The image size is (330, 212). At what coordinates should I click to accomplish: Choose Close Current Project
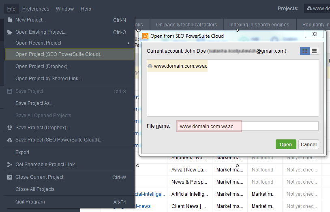[x=69, y=177]
